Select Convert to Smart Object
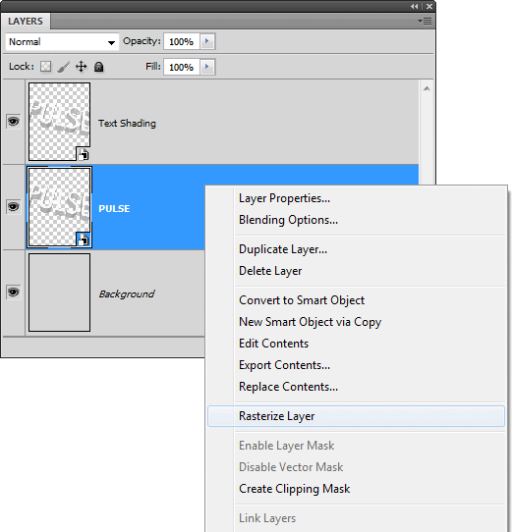Image resolution: width=513 pixels, height=532 pixels. pos(302,300)
